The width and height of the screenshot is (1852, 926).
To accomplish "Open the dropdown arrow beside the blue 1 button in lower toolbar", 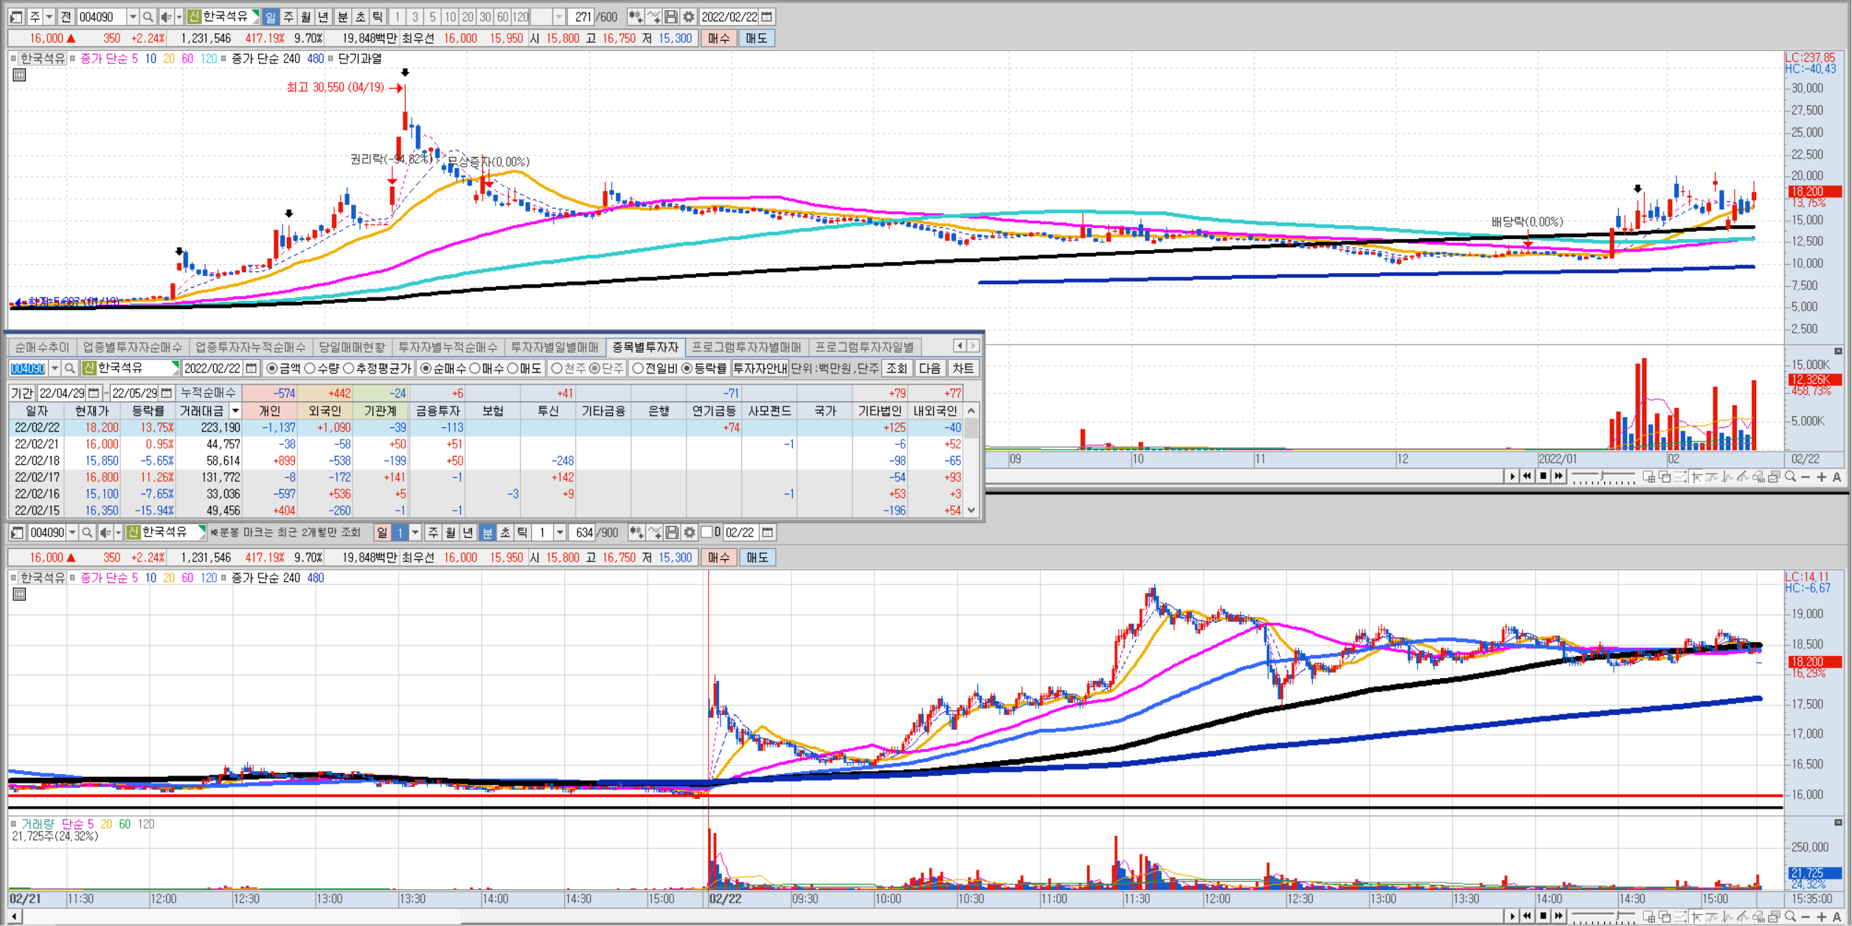I will (415, 532).
